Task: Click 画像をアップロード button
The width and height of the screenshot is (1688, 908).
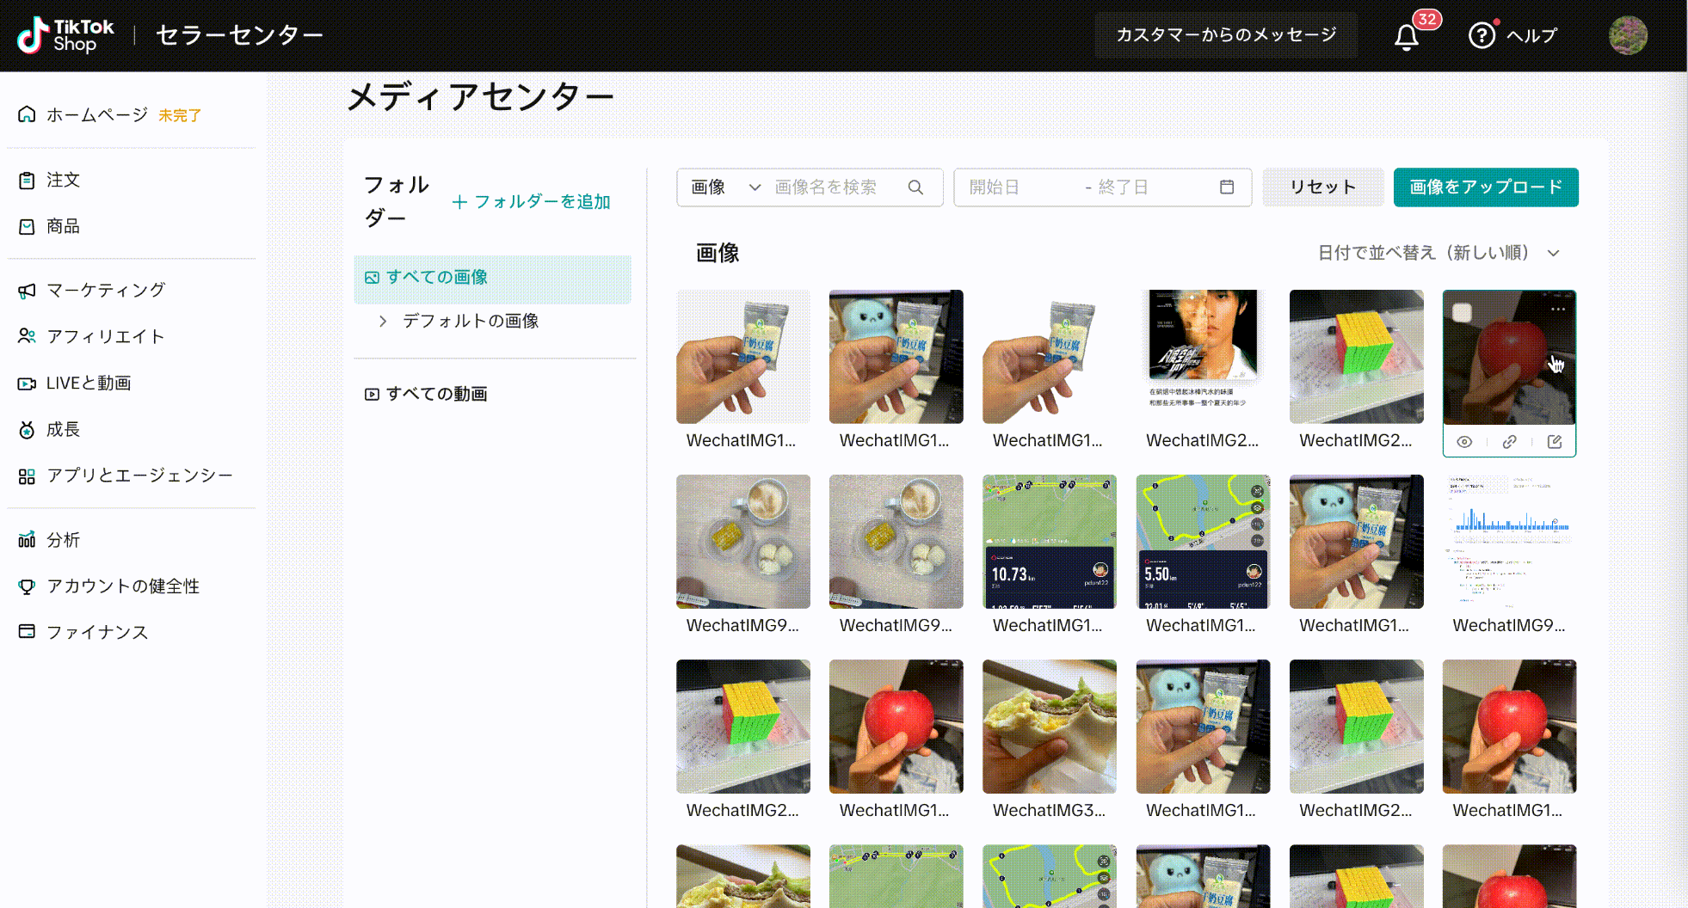Action: [1486, 187]
